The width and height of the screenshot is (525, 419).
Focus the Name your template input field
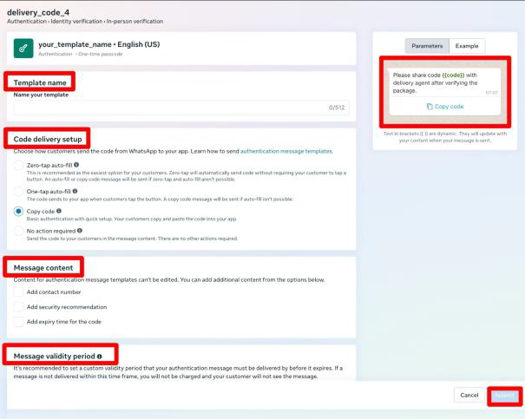(x=181, y=108)
